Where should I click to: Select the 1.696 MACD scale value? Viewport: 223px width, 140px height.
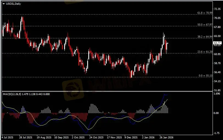(x=217, y=94)
